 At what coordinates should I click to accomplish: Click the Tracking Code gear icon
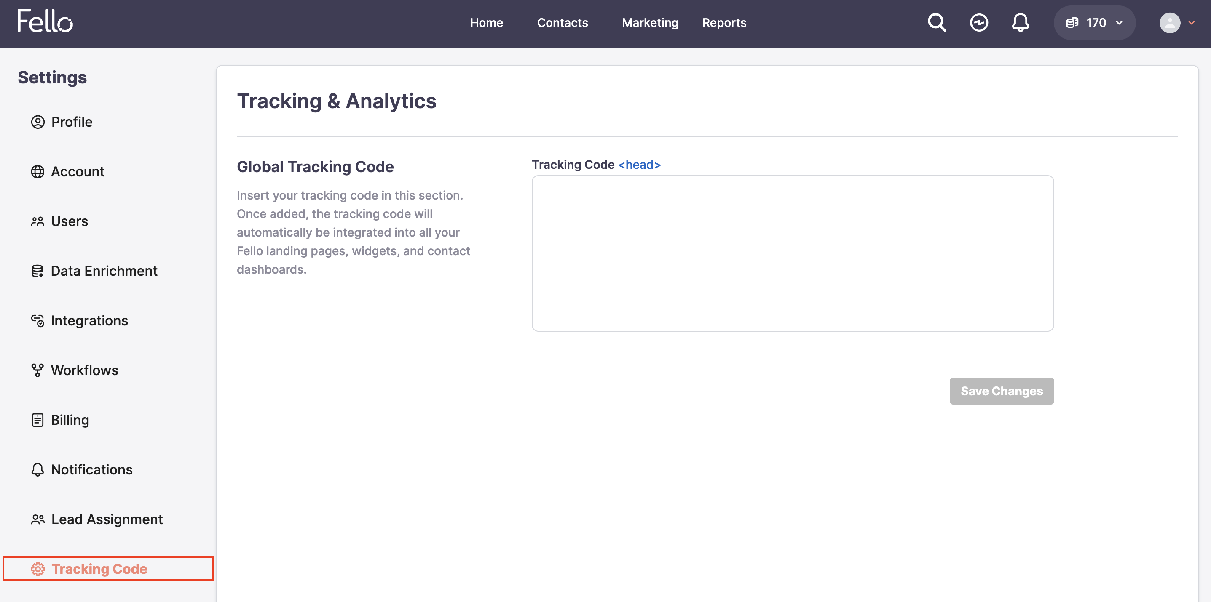point(38,569)
